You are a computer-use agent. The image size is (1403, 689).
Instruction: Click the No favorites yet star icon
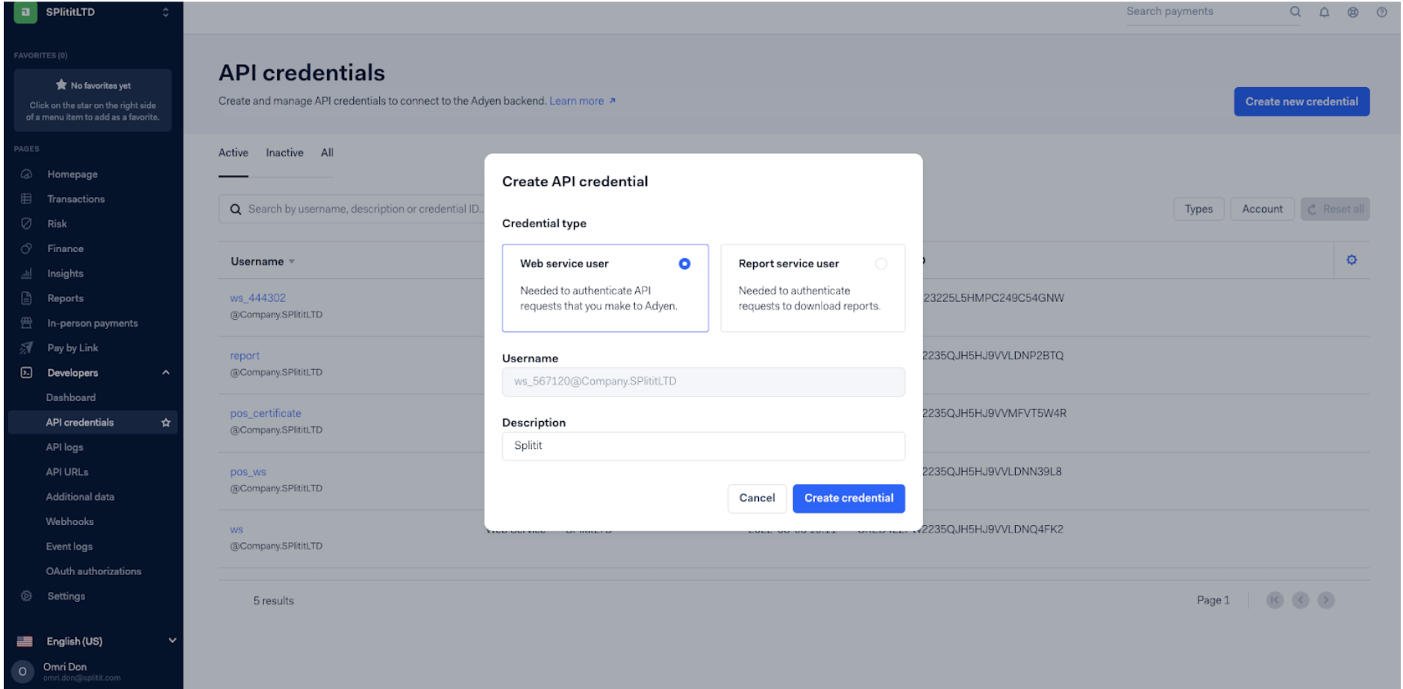(x=61, y=85)
